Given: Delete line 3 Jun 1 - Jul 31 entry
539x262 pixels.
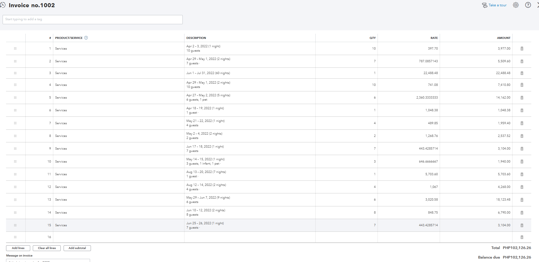Looking at the screenshot, I should pyautogui.click(x=522, y=73).
